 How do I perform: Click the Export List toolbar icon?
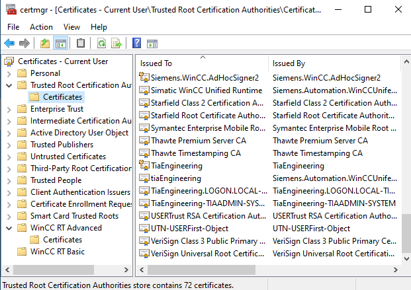116,44
